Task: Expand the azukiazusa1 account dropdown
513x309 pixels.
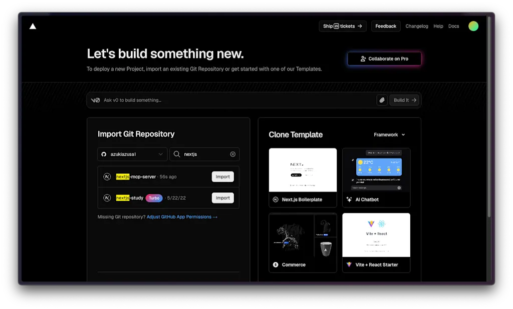Action: [x=132, y=154]
